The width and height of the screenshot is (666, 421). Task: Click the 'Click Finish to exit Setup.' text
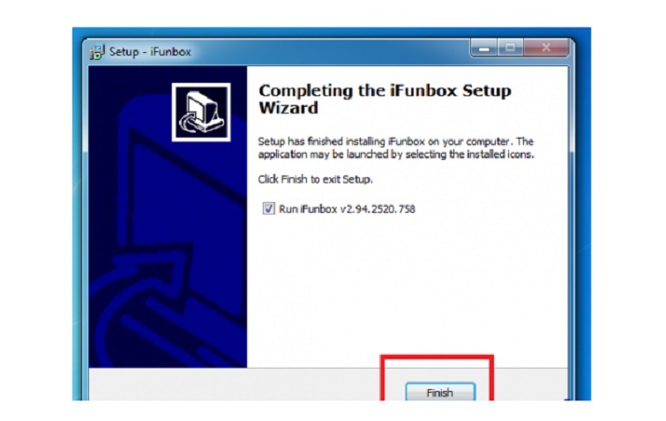[315, 179]
